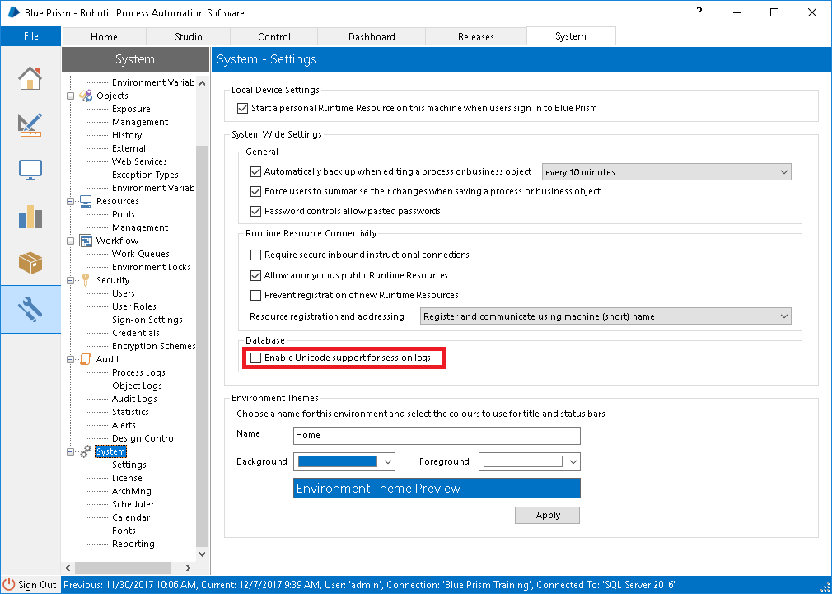Open Resource registration and addressing dropdown
Screen dimensions: 832x594
tap(605, 316)
